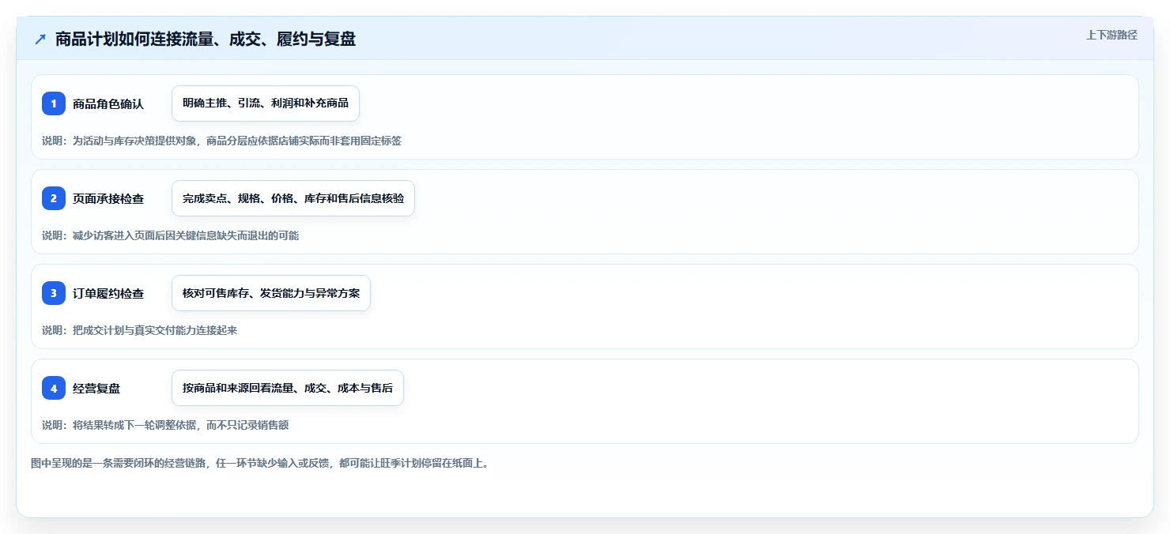Click the 完成卖点、规格、价格、库存和售后信息核验 box
This screenshot has width=1170, height=534.
(293, 198)
